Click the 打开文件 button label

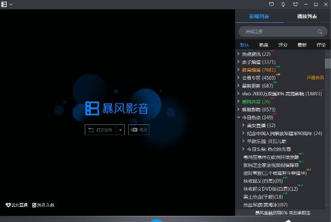point(104,130)
